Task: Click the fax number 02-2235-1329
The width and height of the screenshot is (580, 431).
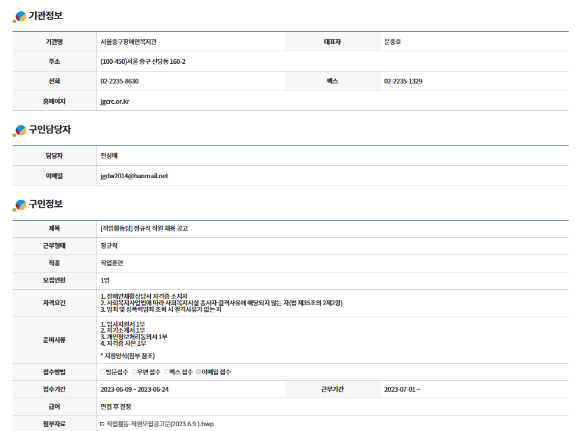Action: pos(404,81)
